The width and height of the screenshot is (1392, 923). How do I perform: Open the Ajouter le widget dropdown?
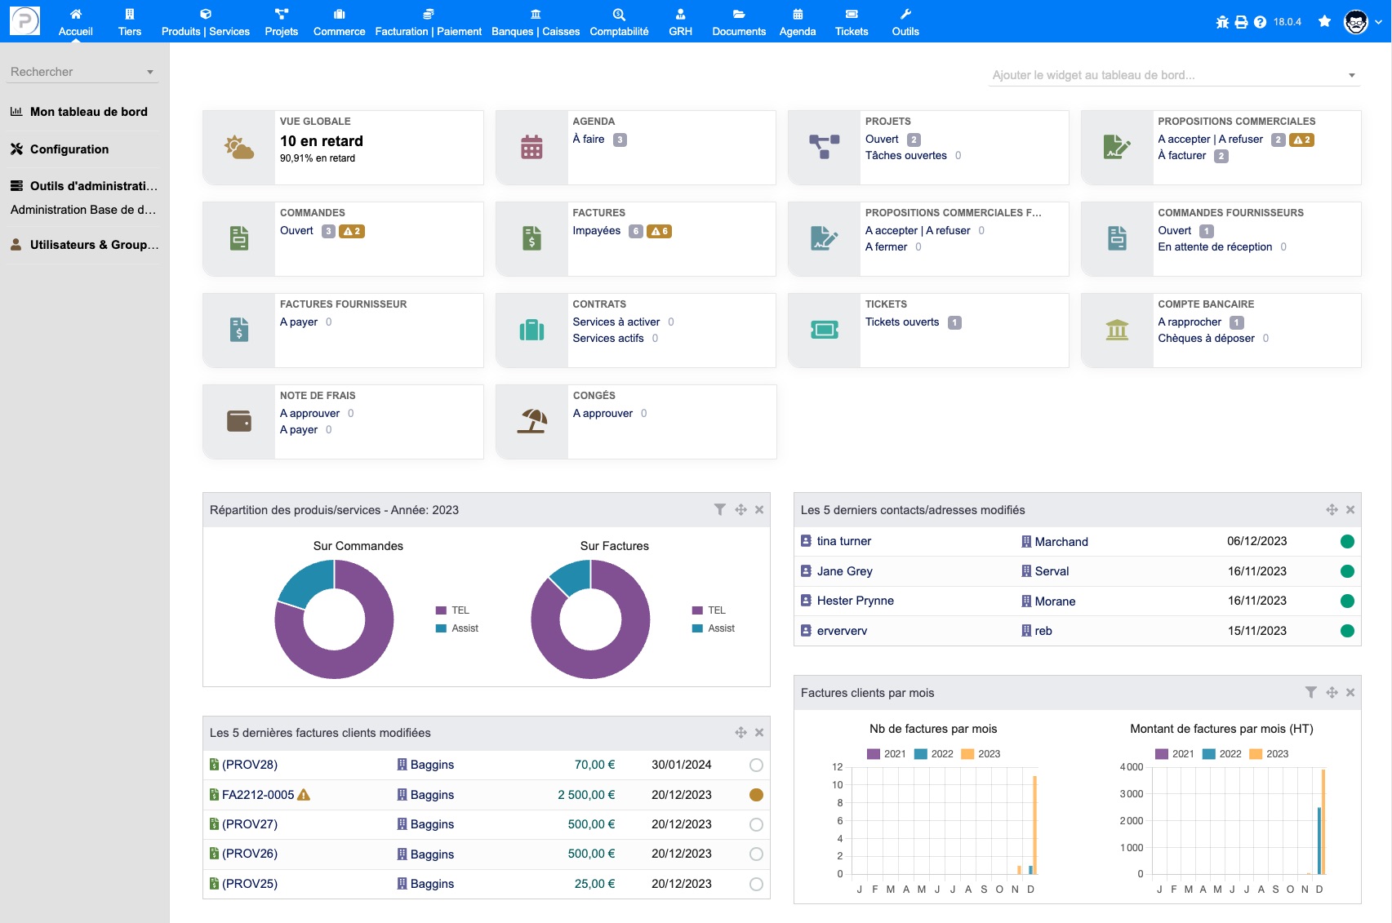click(x=1174, y=75)
